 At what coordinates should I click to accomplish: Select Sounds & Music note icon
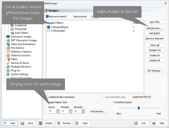click(x=8, y=63)
